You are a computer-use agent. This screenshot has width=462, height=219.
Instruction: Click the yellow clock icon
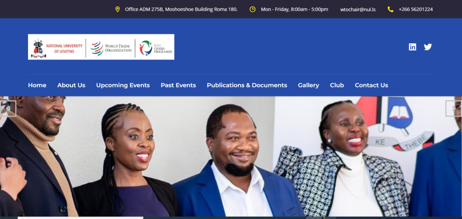coord(253,9)
